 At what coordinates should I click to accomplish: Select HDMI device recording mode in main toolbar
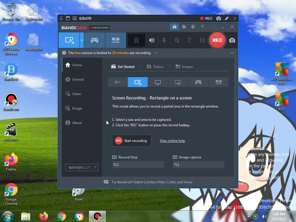pos(116,40)
